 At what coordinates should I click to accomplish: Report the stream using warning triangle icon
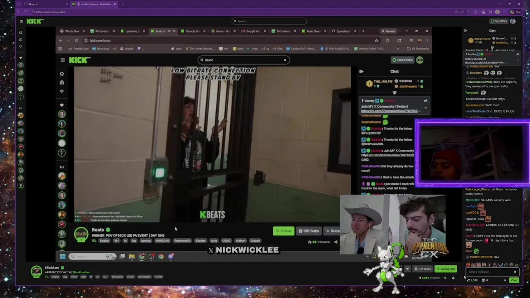(453, 278)
